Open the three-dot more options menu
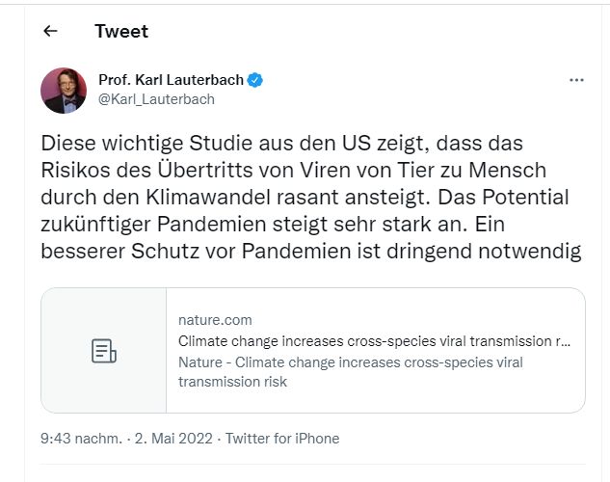Screen dimensions: 610x482 tap(576, 80)
